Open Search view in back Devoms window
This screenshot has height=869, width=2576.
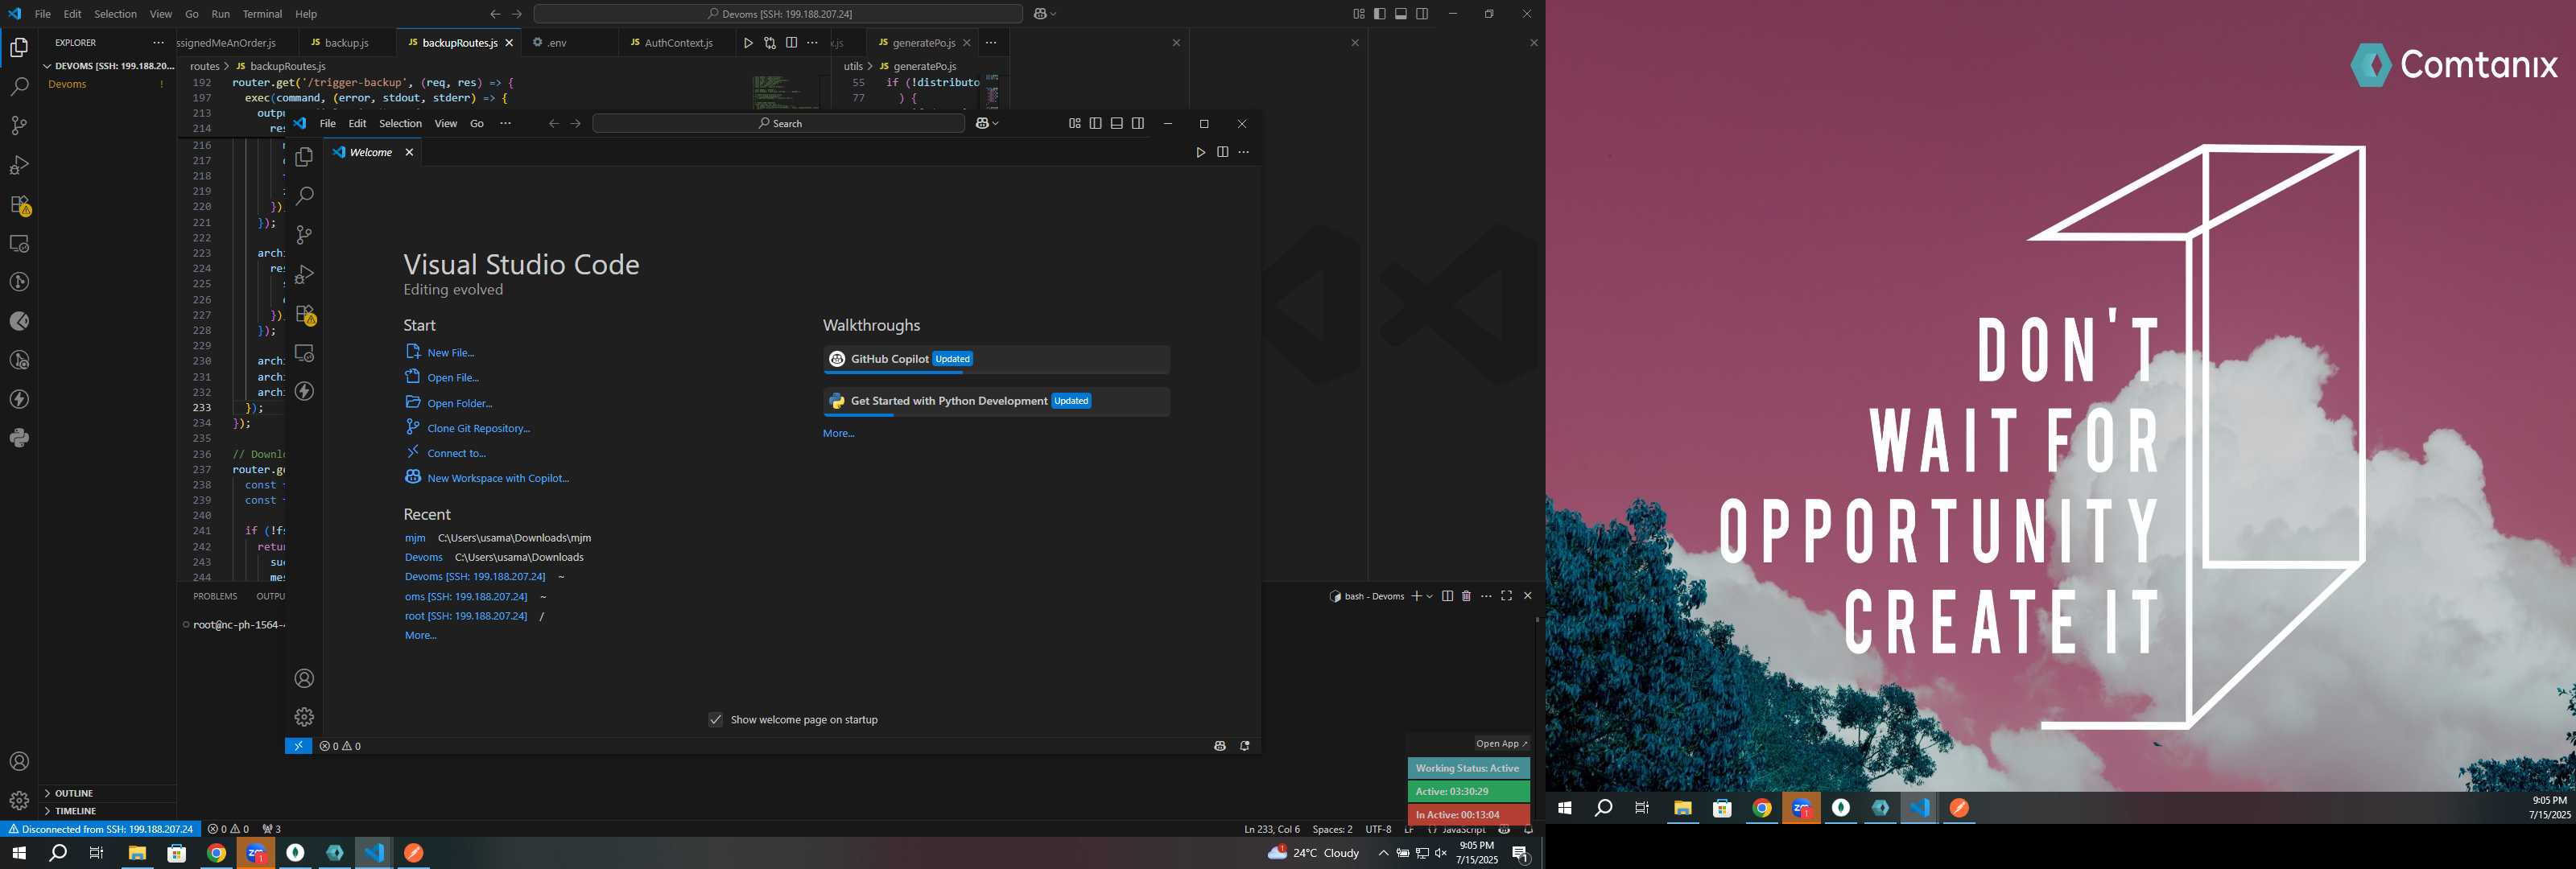click(19, 87)
